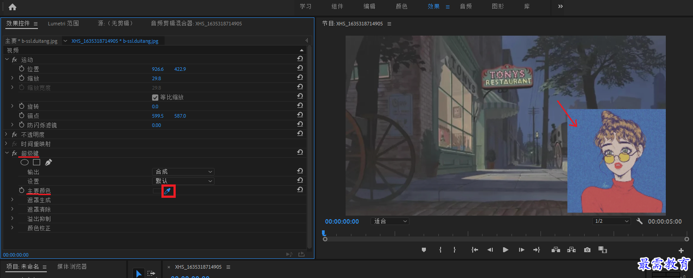Open the 媒体浏览器 tab

[72, 266]
